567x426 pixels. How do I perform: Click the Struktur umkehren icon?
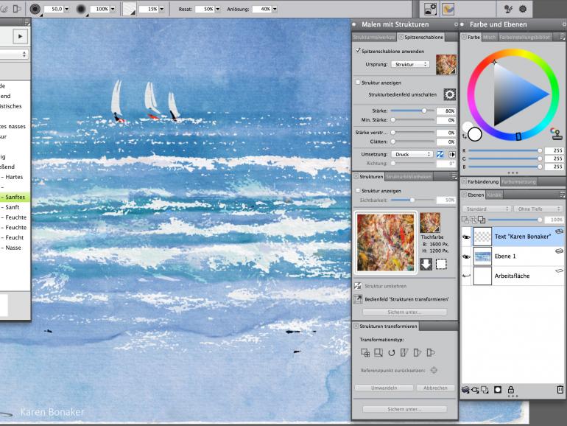coord(358,286)
